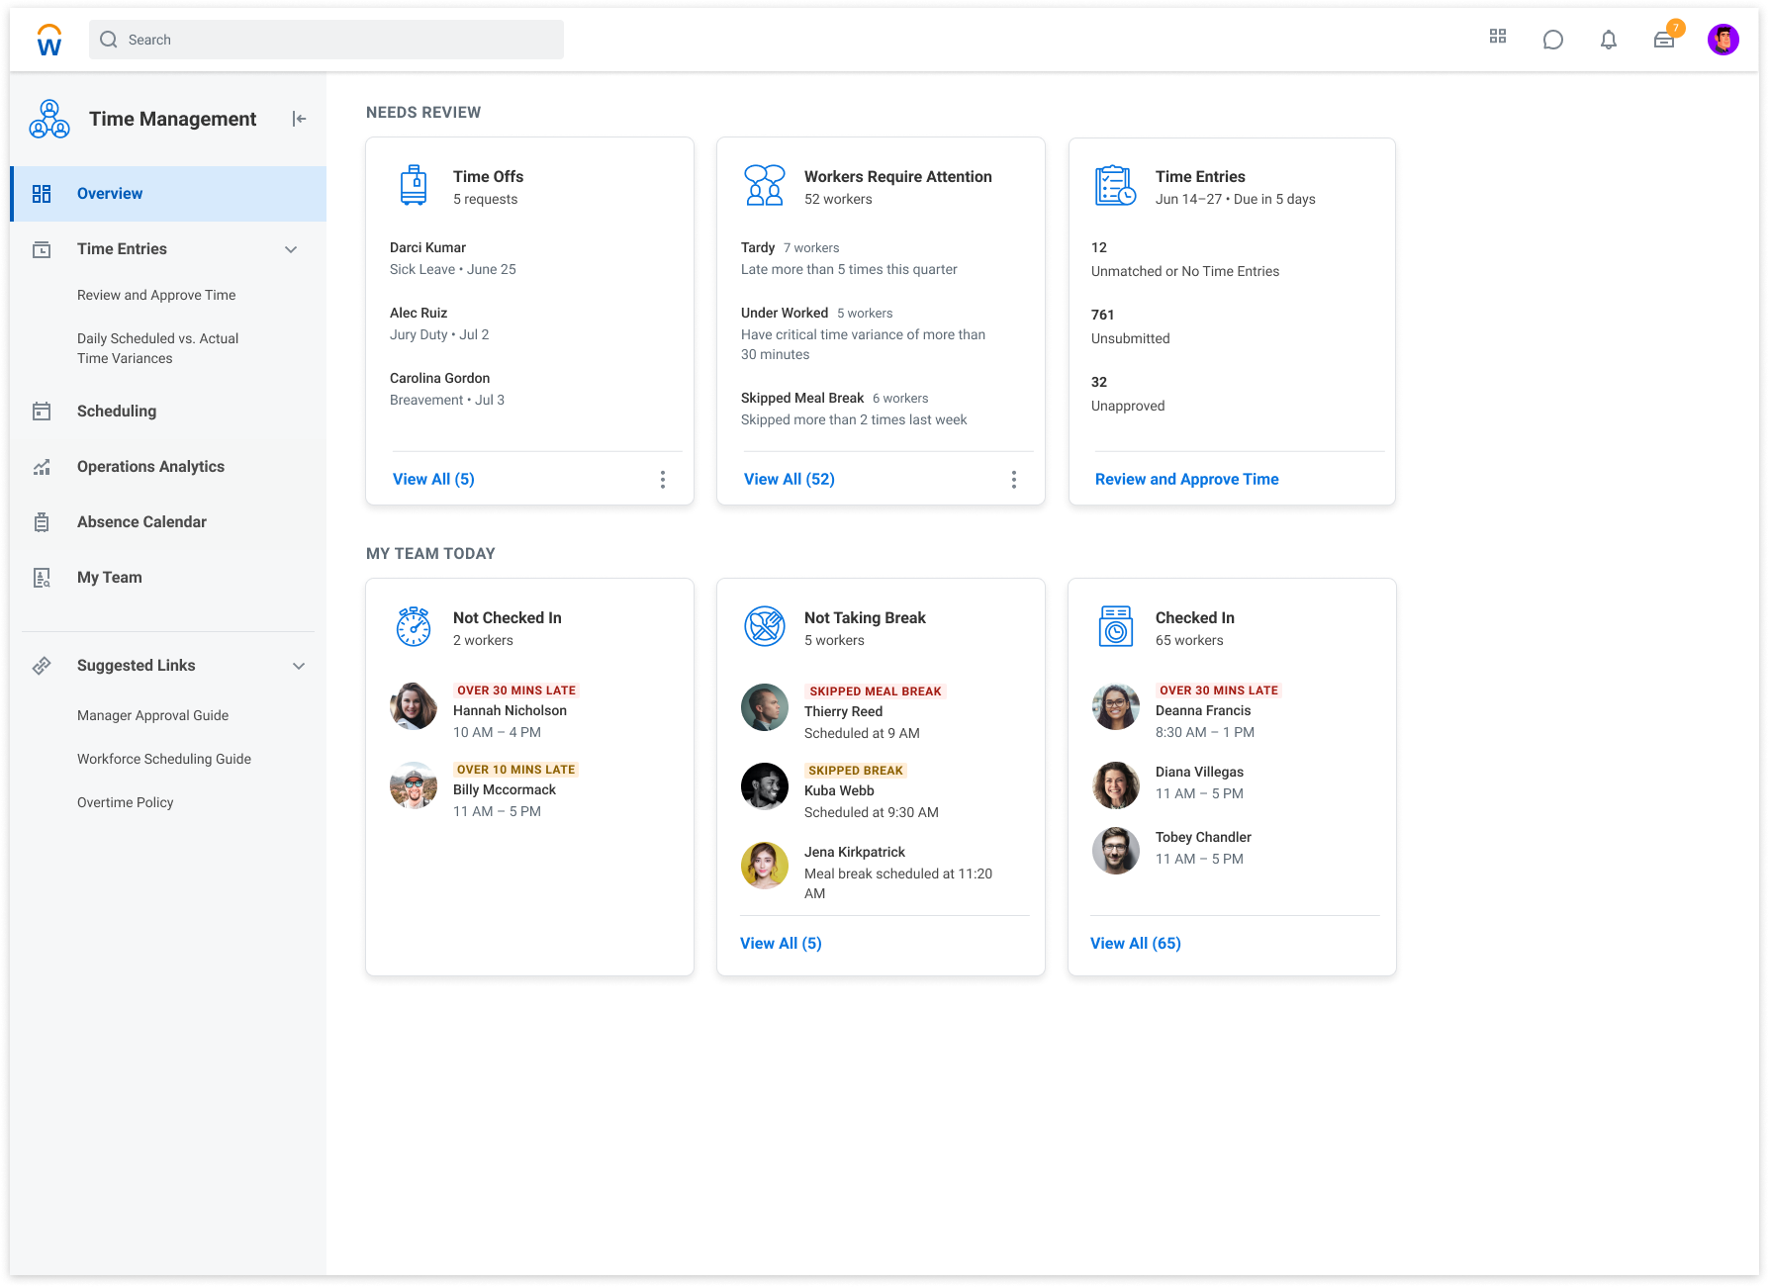Open the kebab menu on the Time Offs card

[x=663, y=479]
